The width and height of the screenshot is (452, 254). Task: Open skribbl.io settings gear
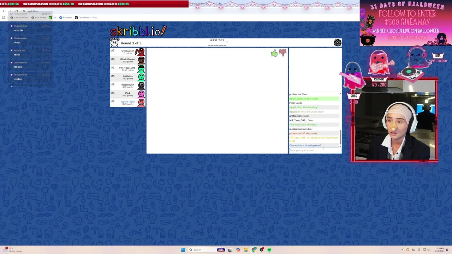tap(338, 43)
